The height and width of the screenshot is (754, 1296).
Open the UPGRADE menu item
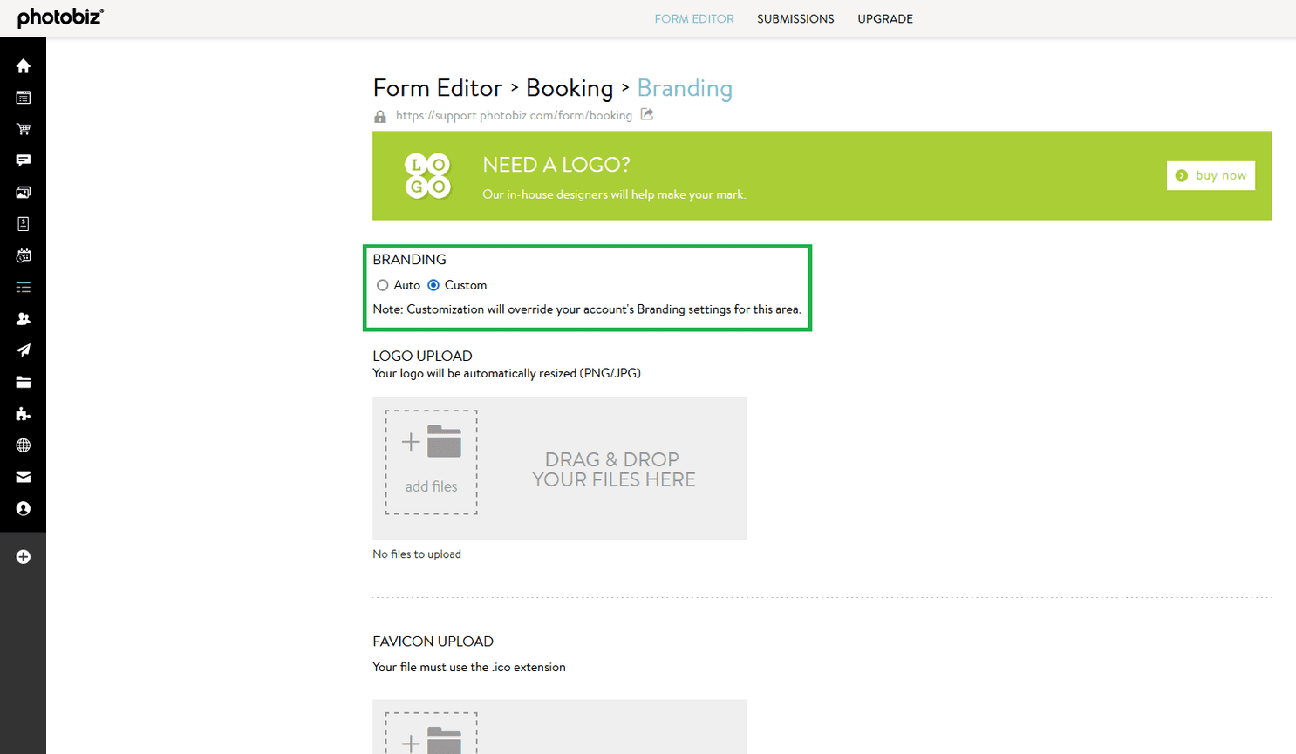tap(885, 18)
